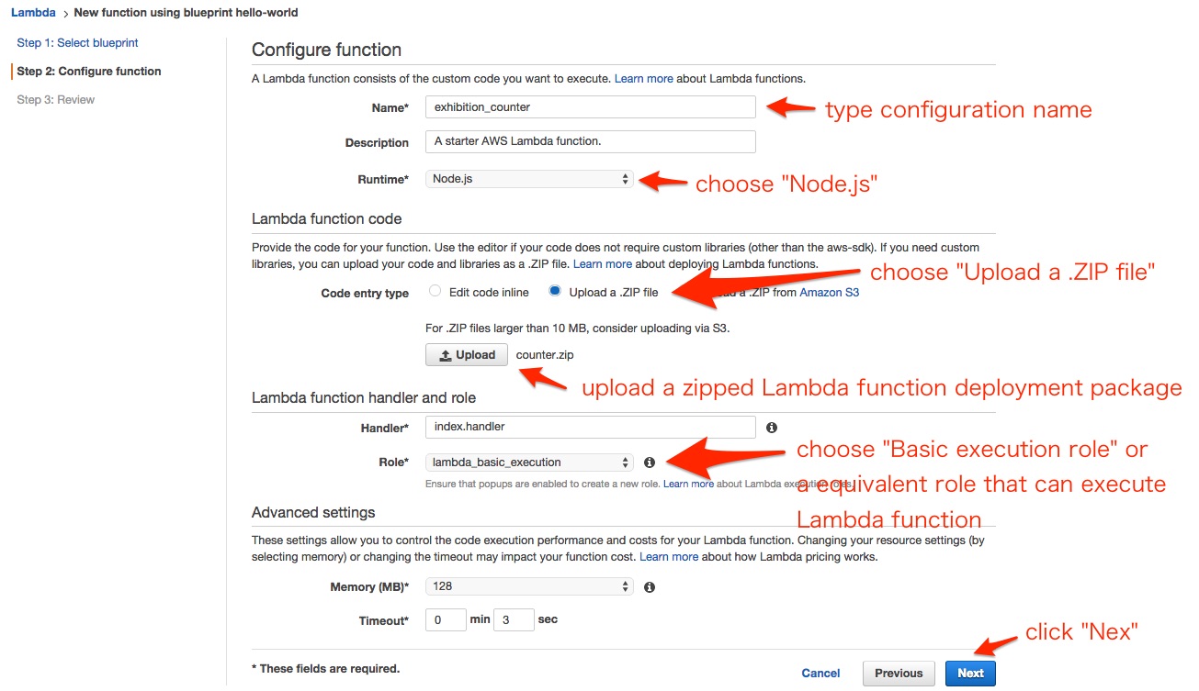
Task: Open the Amazon S3 link
Action: [x=830, y=293]
